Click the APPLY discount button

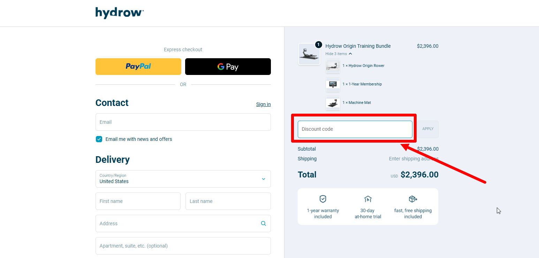[428, 129]
